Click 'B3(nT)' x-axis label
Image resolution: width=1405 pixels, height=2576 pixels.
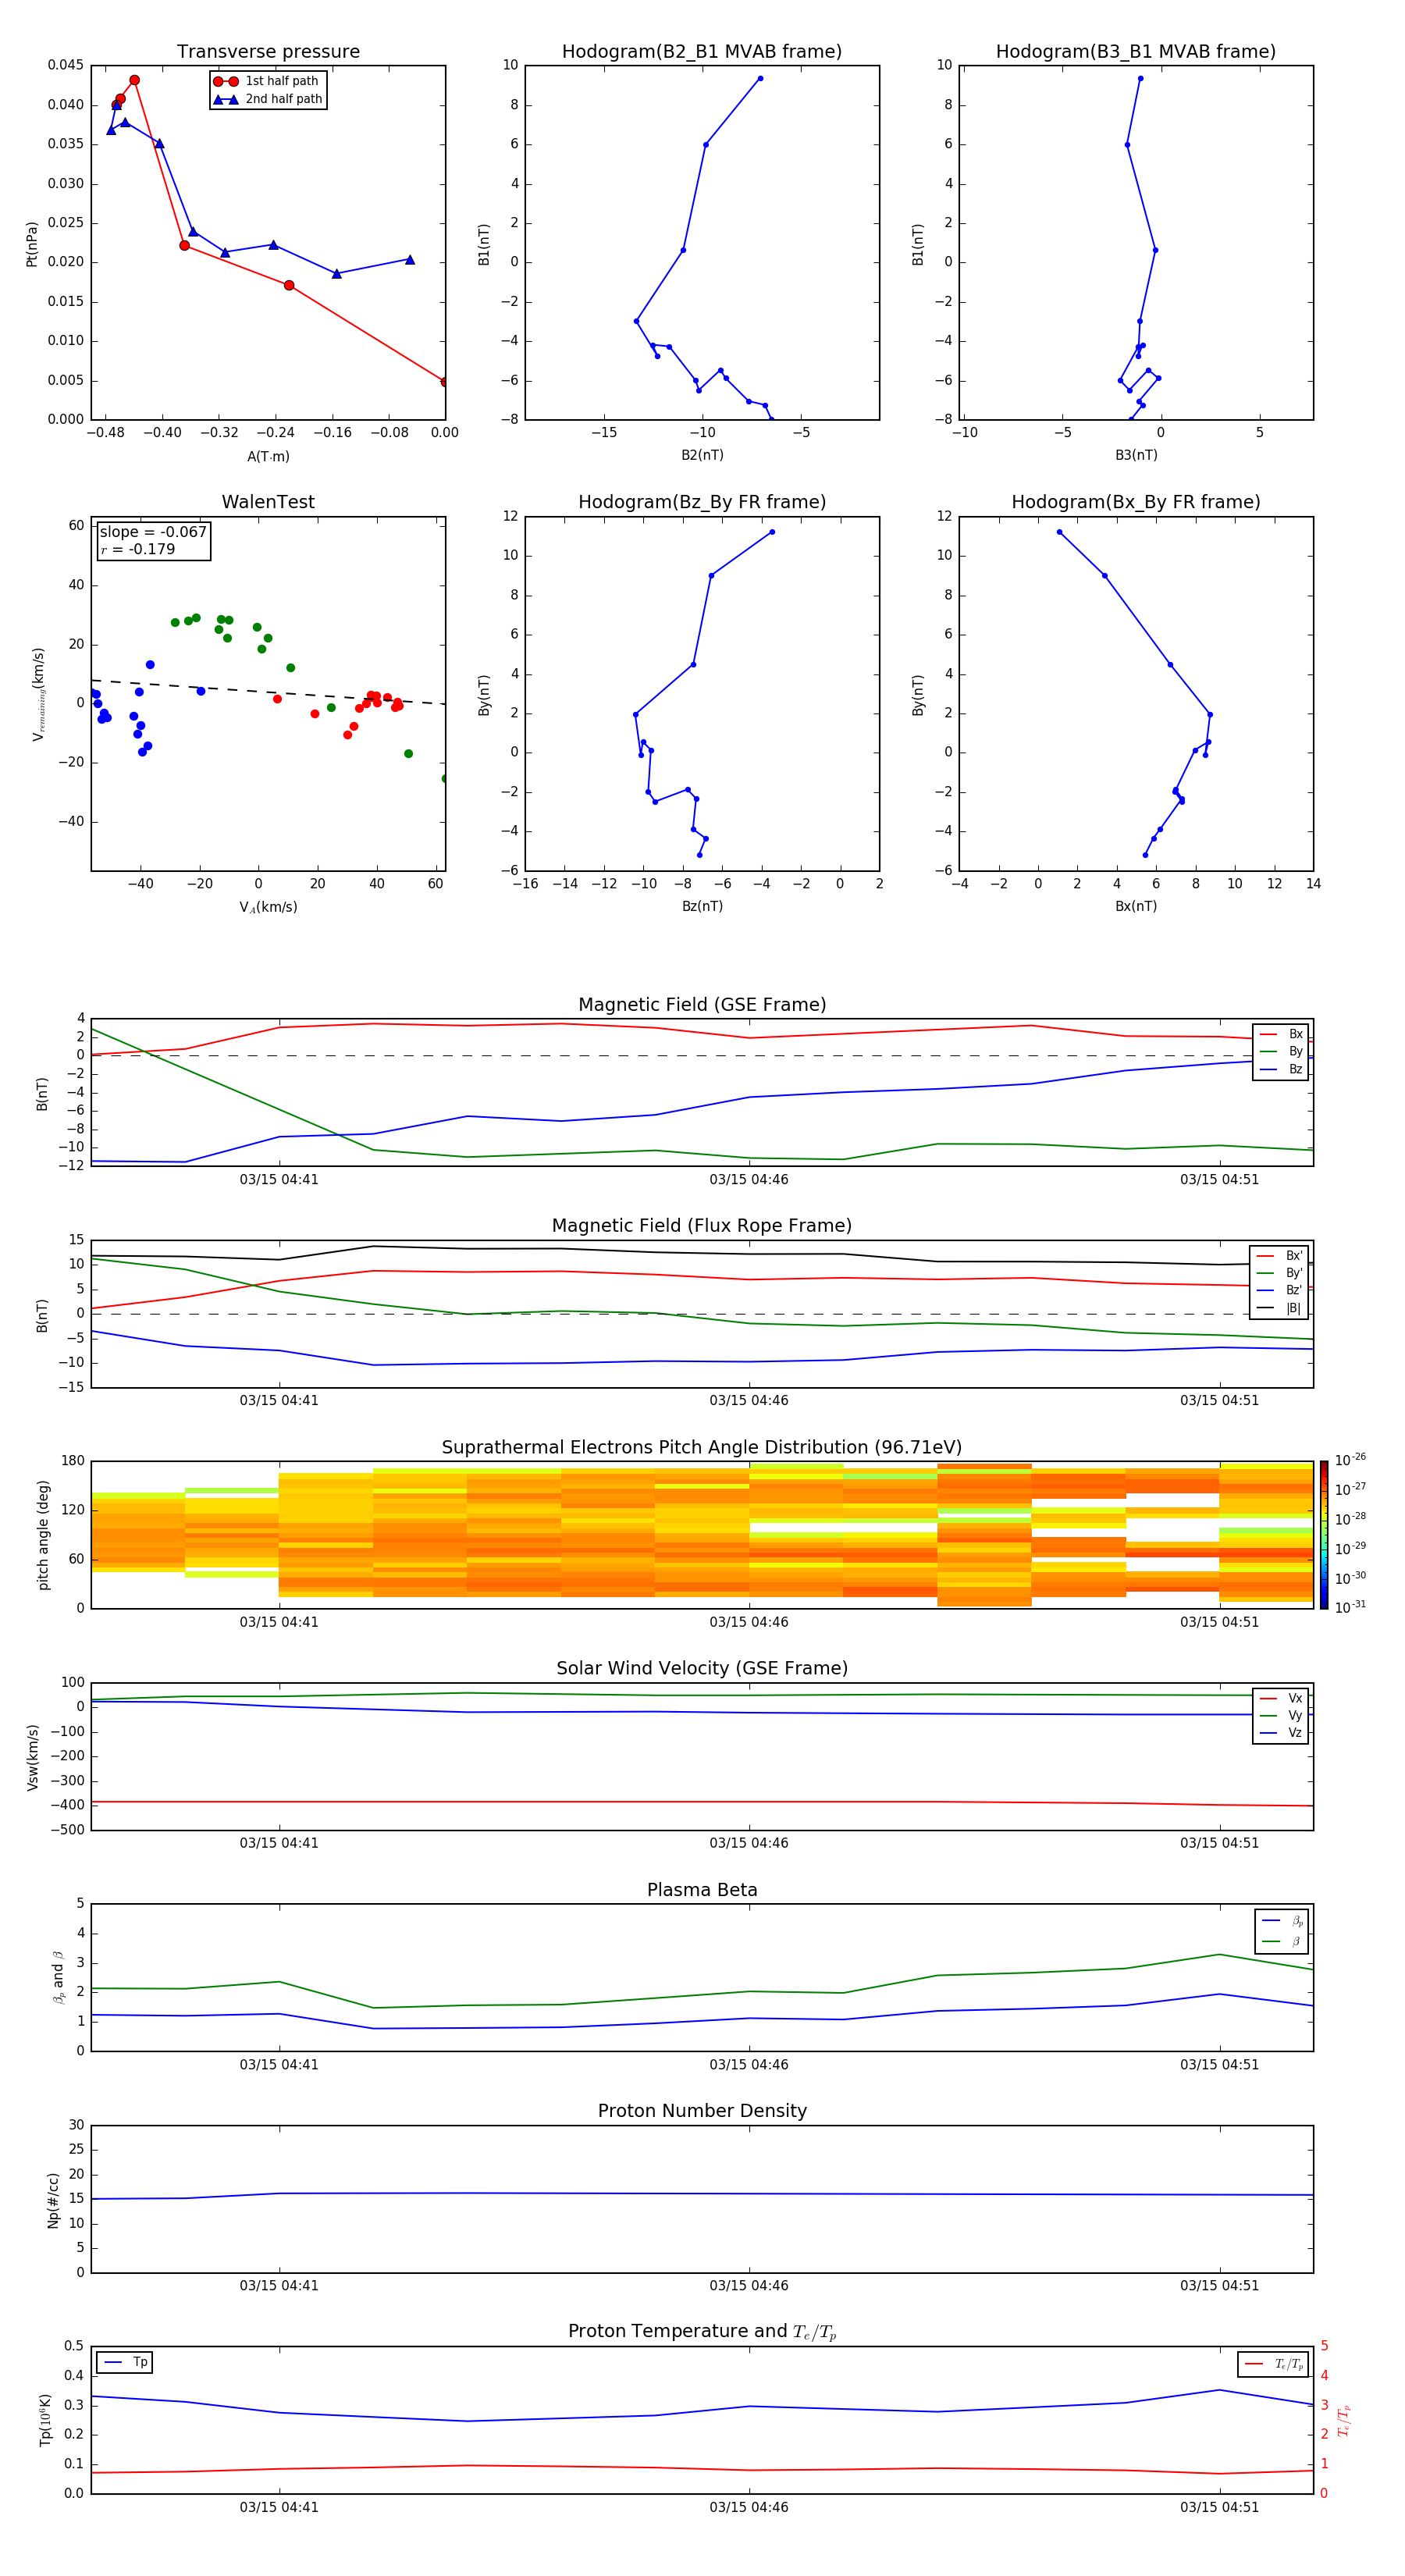tap(1136, 456)
